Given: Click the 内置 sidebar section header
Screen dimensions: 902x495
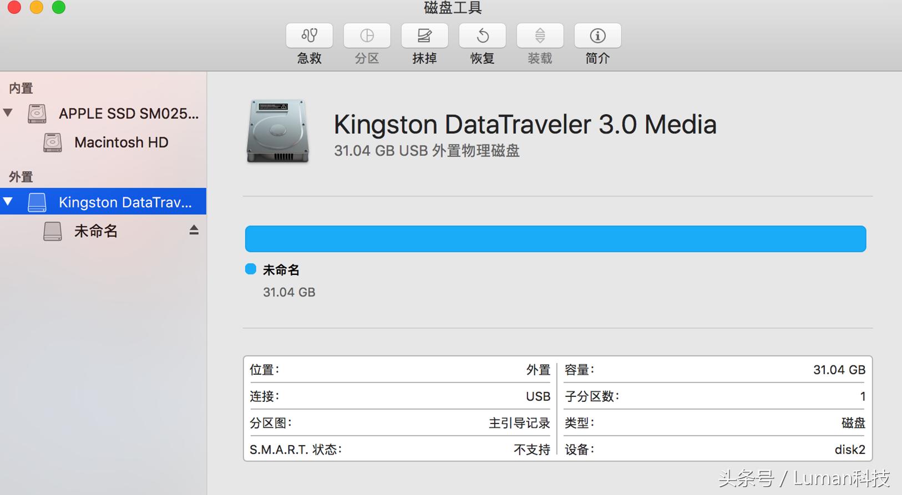Looking at the screenshot, I should [x=21, y=88].
